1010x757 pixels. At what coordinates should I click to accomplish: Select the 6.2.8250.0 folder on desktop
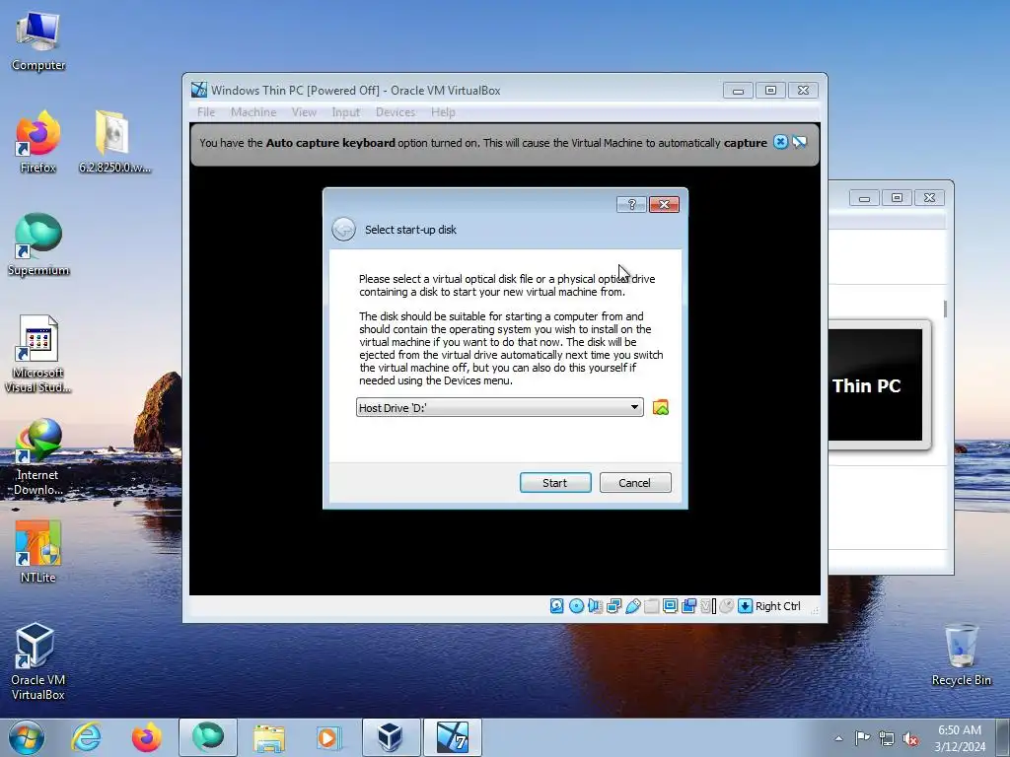click(x=114, y=142)
